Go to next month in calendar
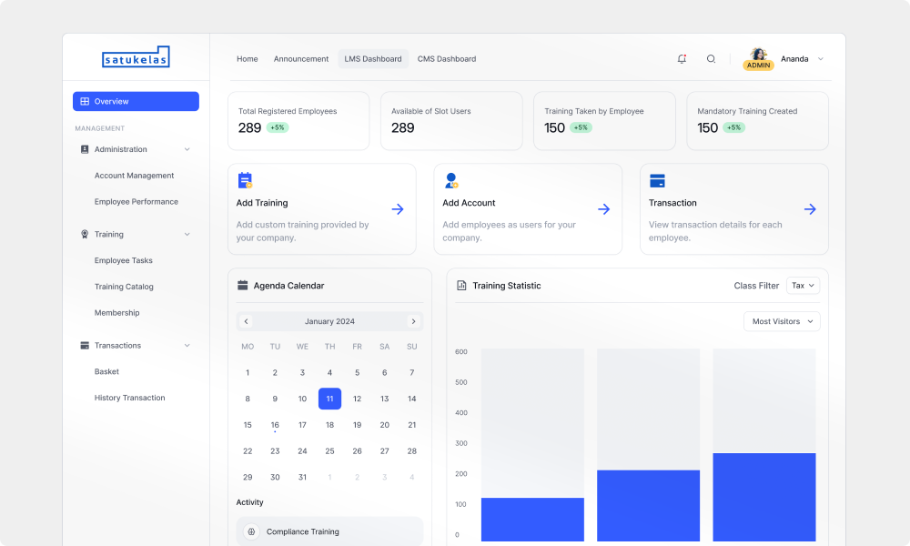The height and width of the screenshot is (546, 910). click(x=413, y=321)
